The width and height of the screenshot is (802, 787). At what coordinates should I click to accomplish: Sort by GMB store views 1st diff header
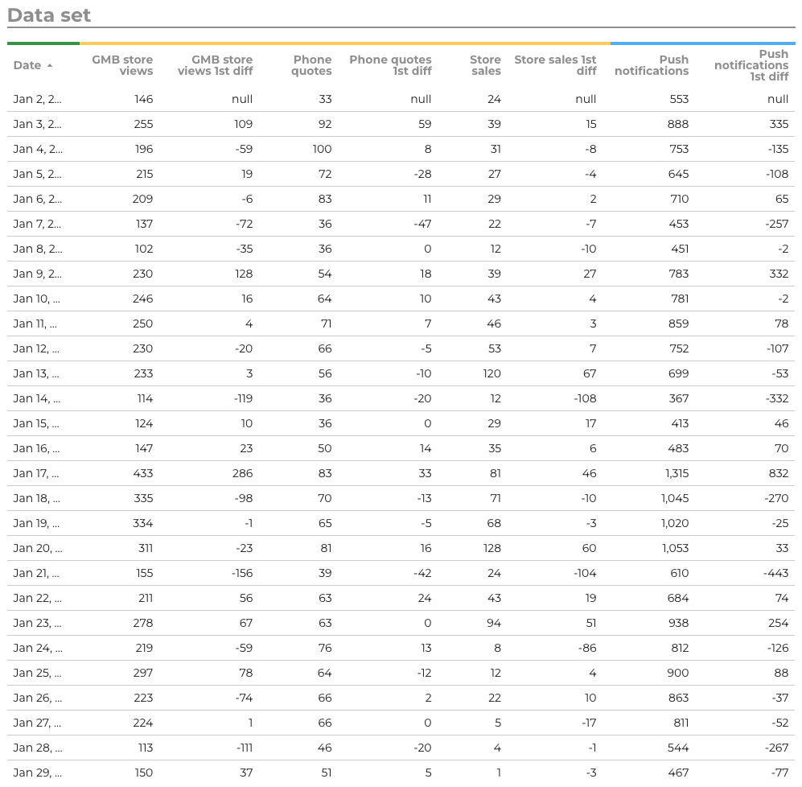pyautogui.click(x=215, y=65)
